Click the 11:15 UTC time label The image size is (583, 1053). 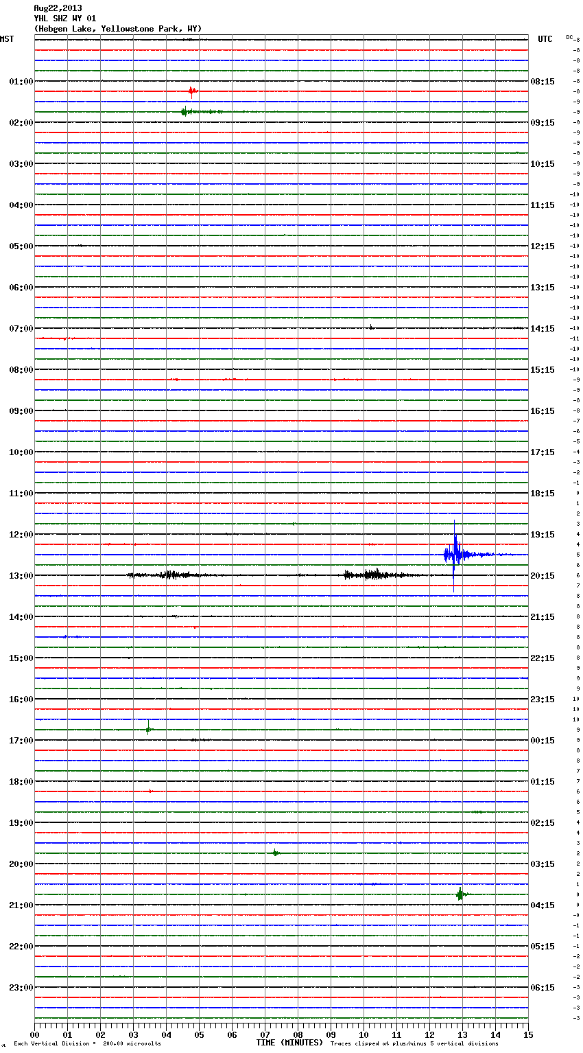543,205
